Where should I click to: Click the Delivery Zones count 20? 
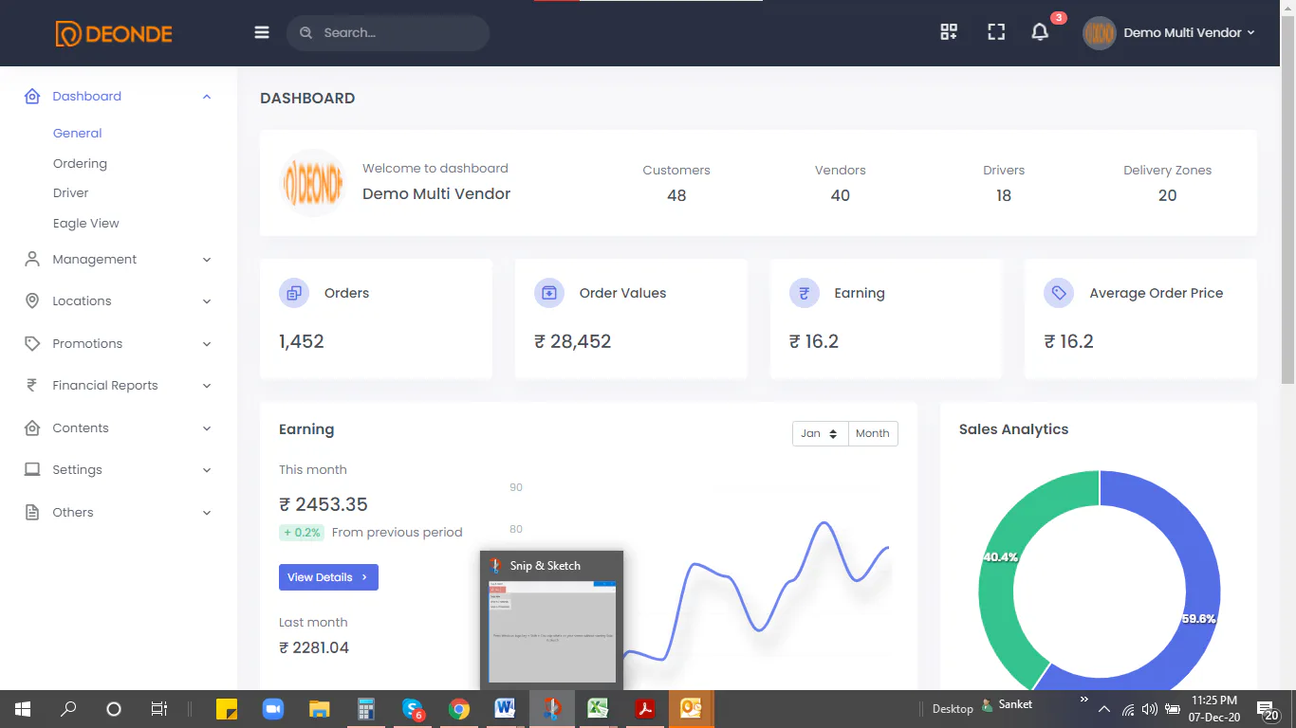(1168, 195)
